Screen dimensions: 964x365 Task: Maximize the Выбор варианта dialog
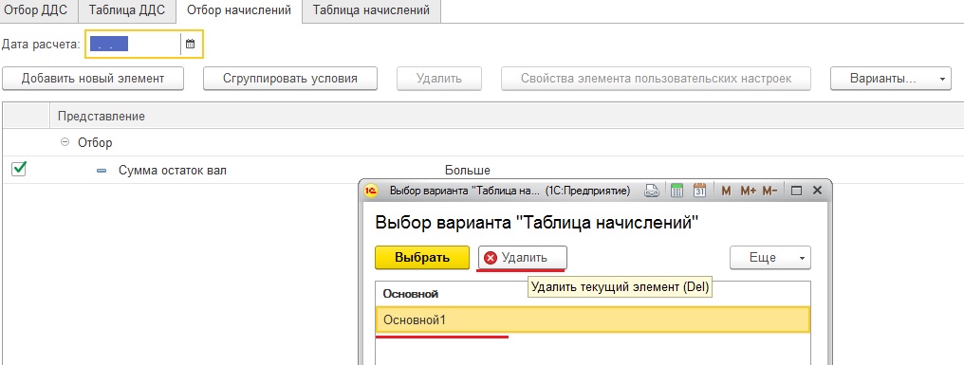pos(796,192)
